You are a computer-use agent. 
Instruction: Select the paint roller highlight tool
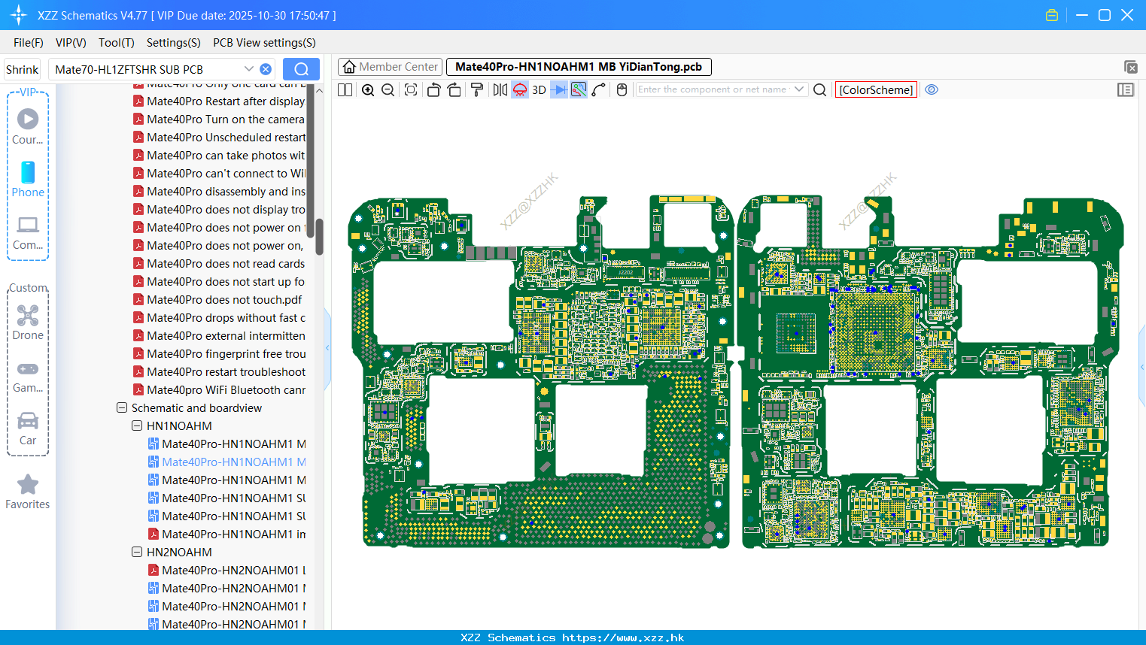(x=477, y=89)
